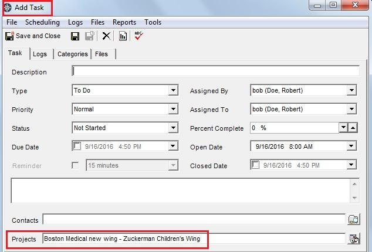
Task: Click into the Percent Complete value field
Action: click(295, 128)
